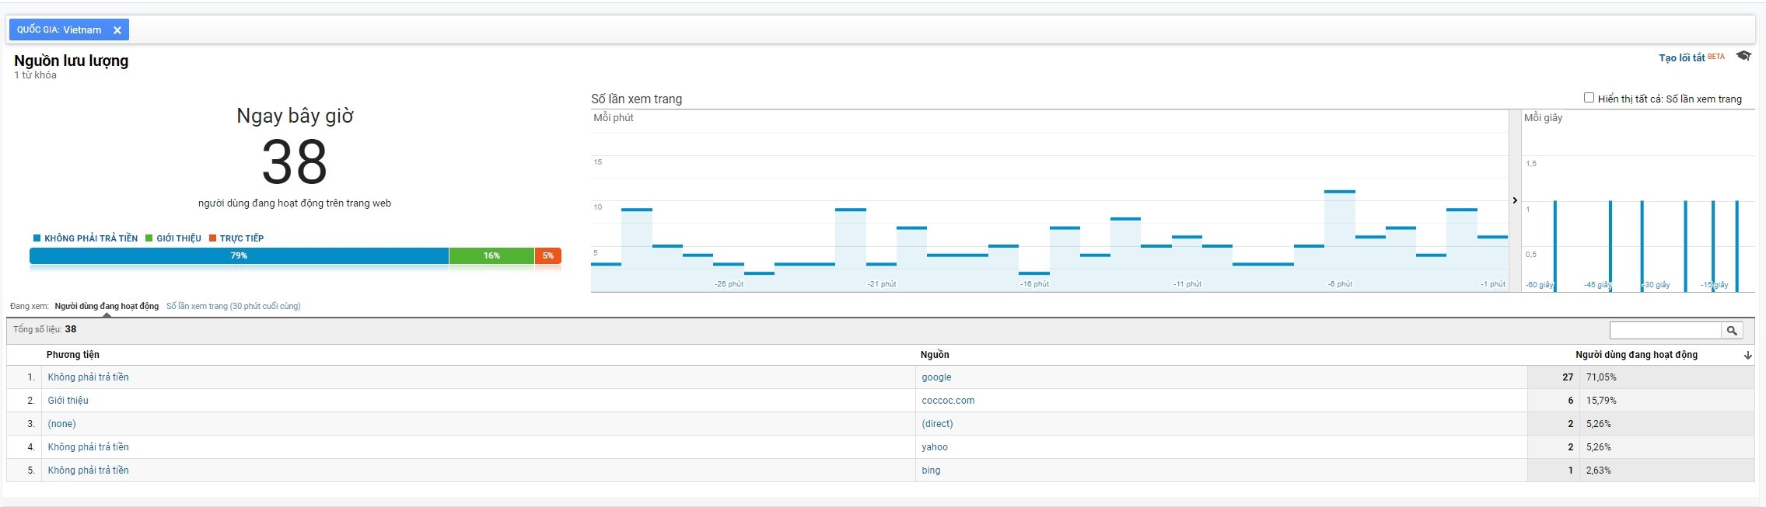Click the 'google' source link
The height and width of the screenshot is (507, 1766).
click(x=936, y=377)
